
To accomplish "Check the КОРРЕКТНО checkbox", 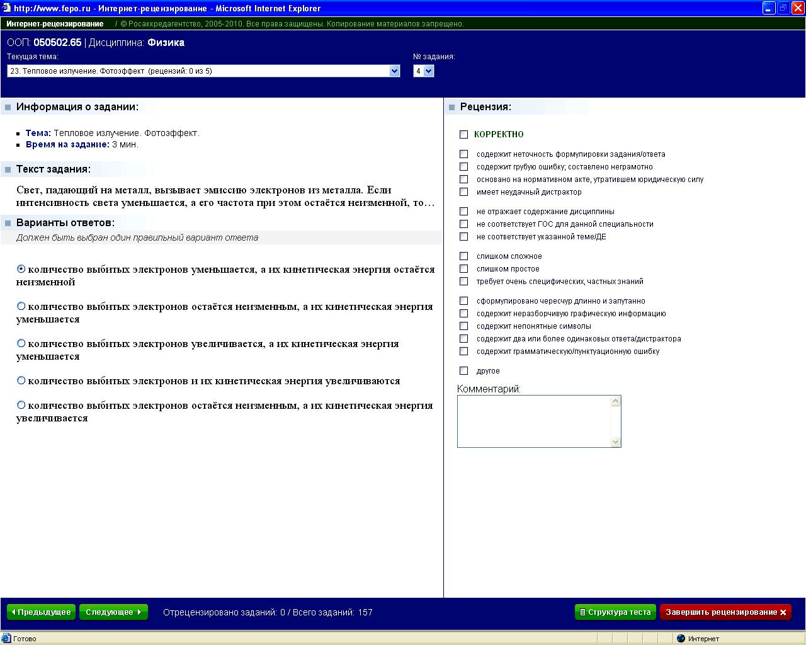I will [x=464, y=134].
